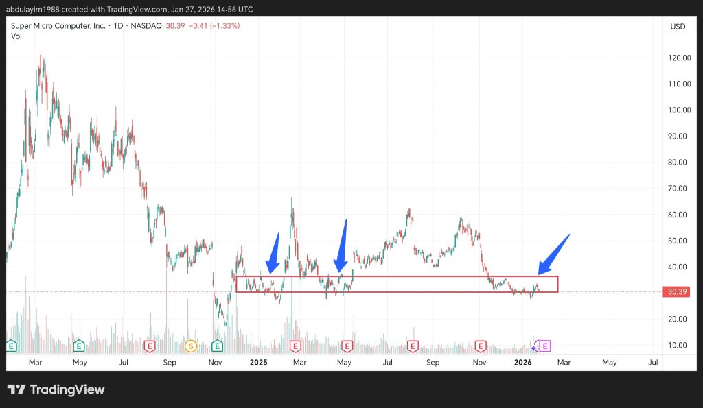Click the TradingView logo
The width and height of the screenshot is (703, 408).
56,389
